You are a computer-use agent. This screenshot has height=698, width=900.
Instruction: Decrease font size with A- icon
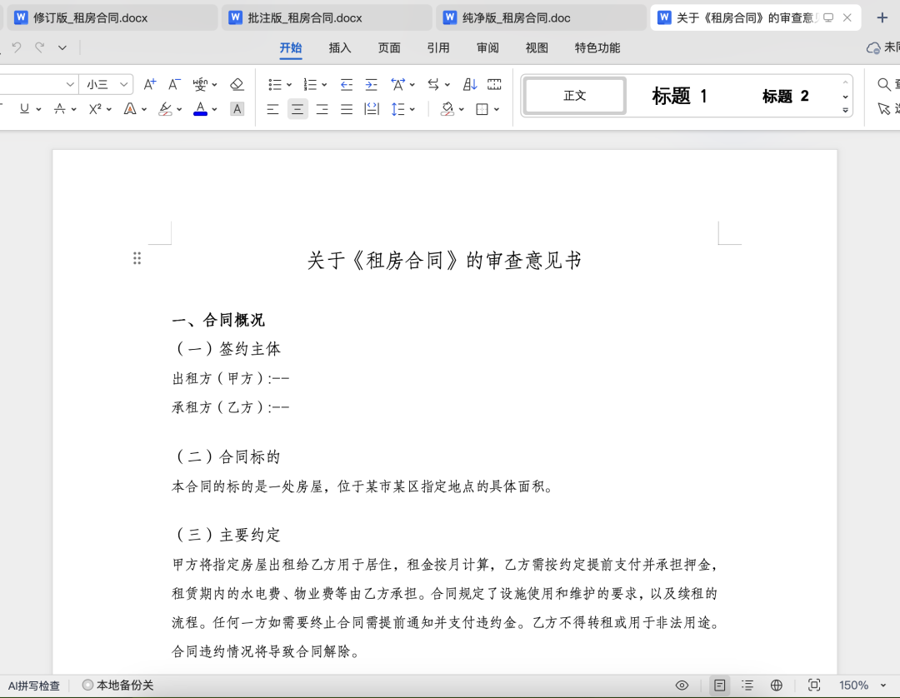point(174,85)
